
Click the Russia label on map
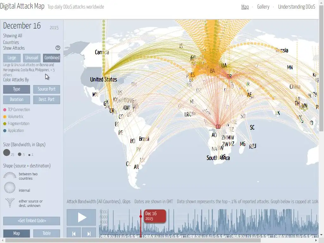tap(282, 50)
